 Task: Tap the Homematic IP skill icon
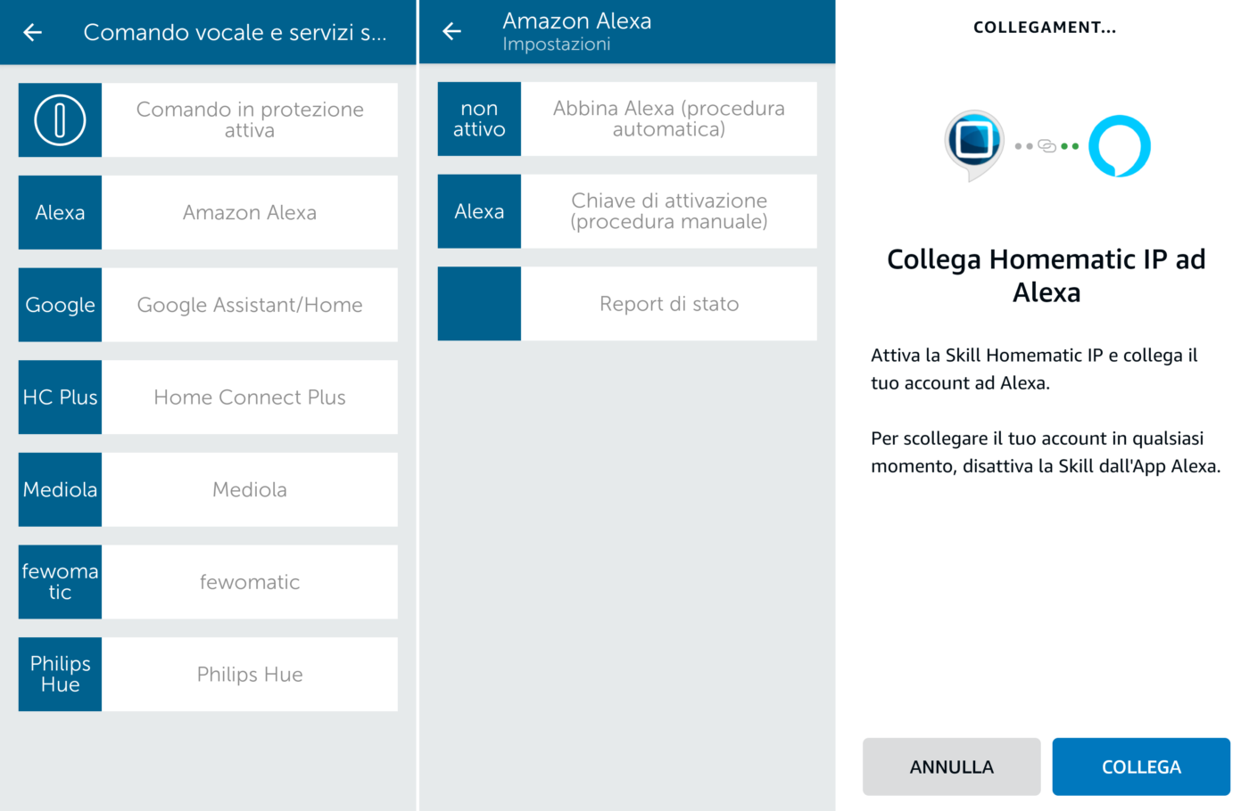[x=974, y=143]
